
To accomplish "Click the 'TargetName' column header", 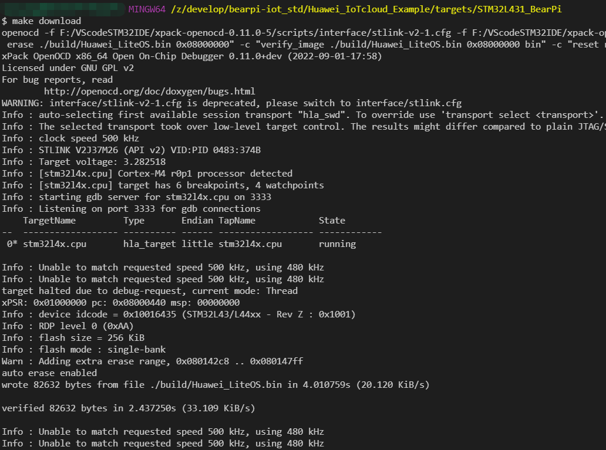I will tap(49, 221).
